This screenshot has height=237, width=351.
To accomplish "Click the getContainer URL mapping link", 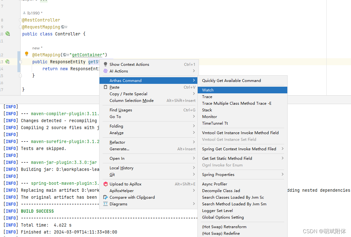I will click(87, 55).
